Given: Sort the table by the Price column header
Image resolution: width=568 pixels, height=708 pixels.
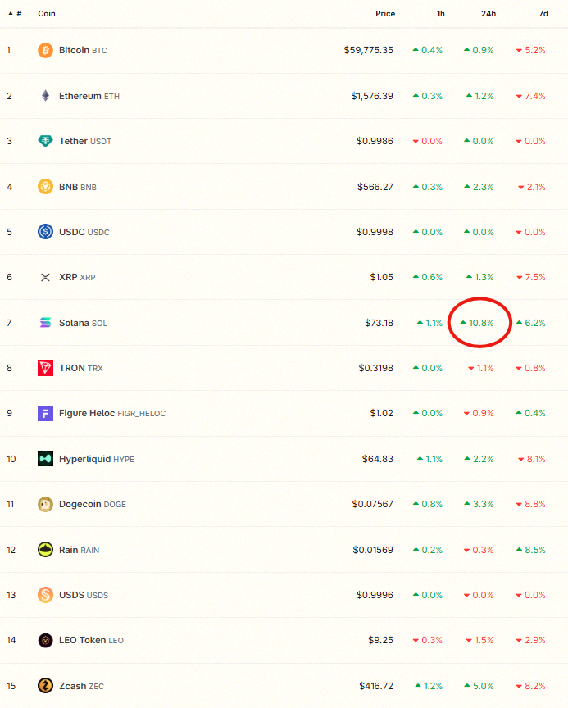Looking at the screenshot, I should (385, 14).
